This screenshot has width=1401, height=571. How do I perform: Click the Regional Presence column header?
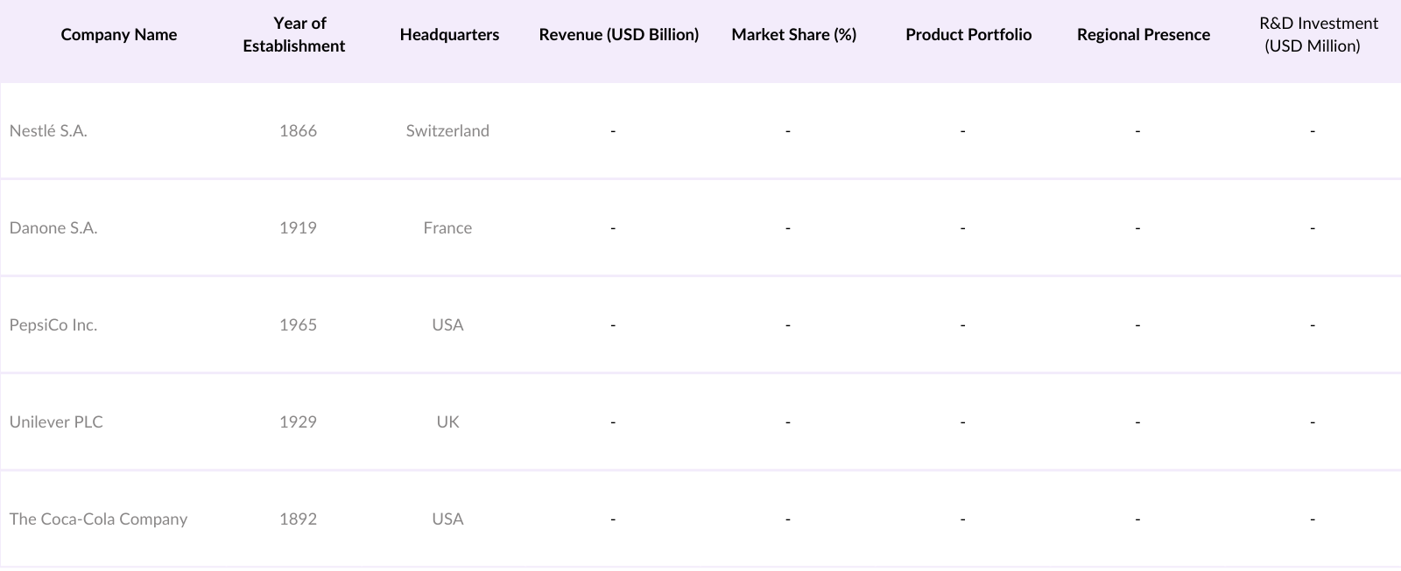coord(1144,35)
